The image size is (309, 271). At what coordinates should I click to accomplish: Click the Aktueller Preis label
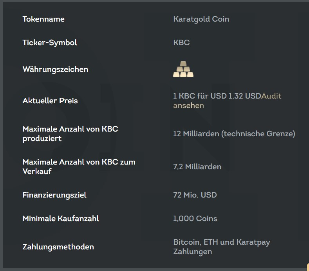(x=50, y=101)
